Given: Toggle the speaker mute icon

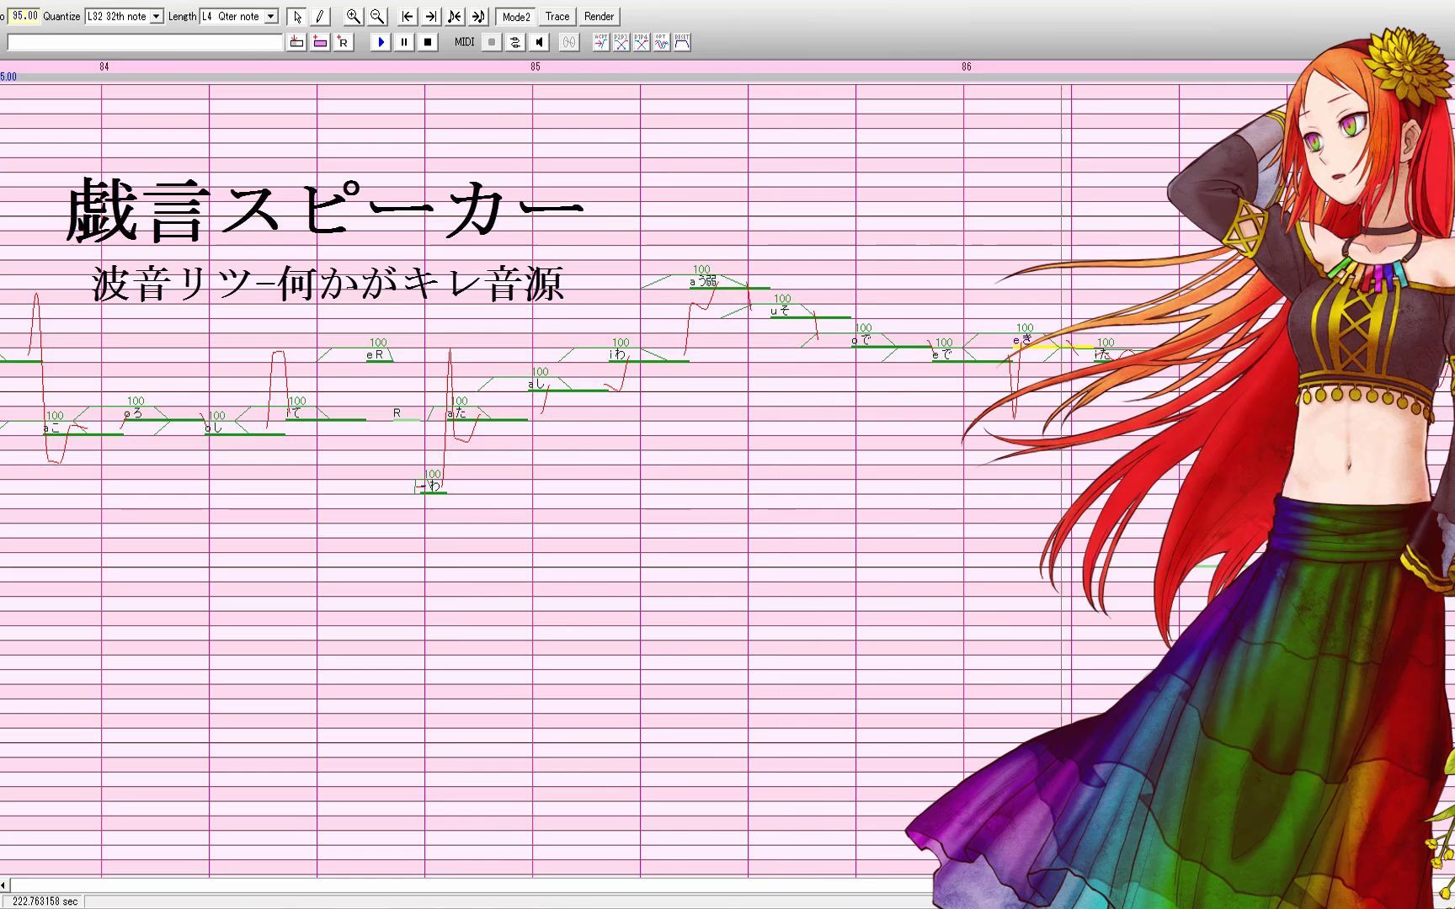Looking at the screenshot, I should pyautogui.click(x=539, y=42).
